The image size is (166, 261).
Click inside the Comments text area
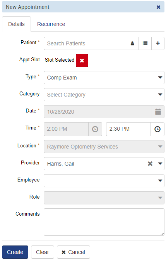pyautogui.click(x=104, y=222)
